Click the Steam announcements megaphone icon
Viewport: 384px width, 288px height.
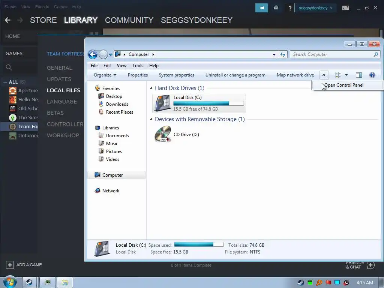pyautogui.click(x=261, y=8)
